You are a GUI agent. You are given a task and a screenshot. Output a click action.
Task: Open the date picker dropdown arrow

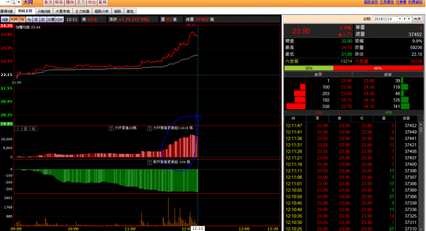(399, 19)
